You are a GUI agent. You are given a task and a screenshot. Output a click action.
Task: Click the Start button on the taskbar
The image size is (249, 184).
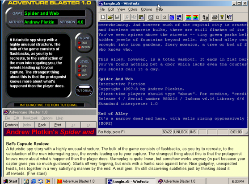pos(10,181)
